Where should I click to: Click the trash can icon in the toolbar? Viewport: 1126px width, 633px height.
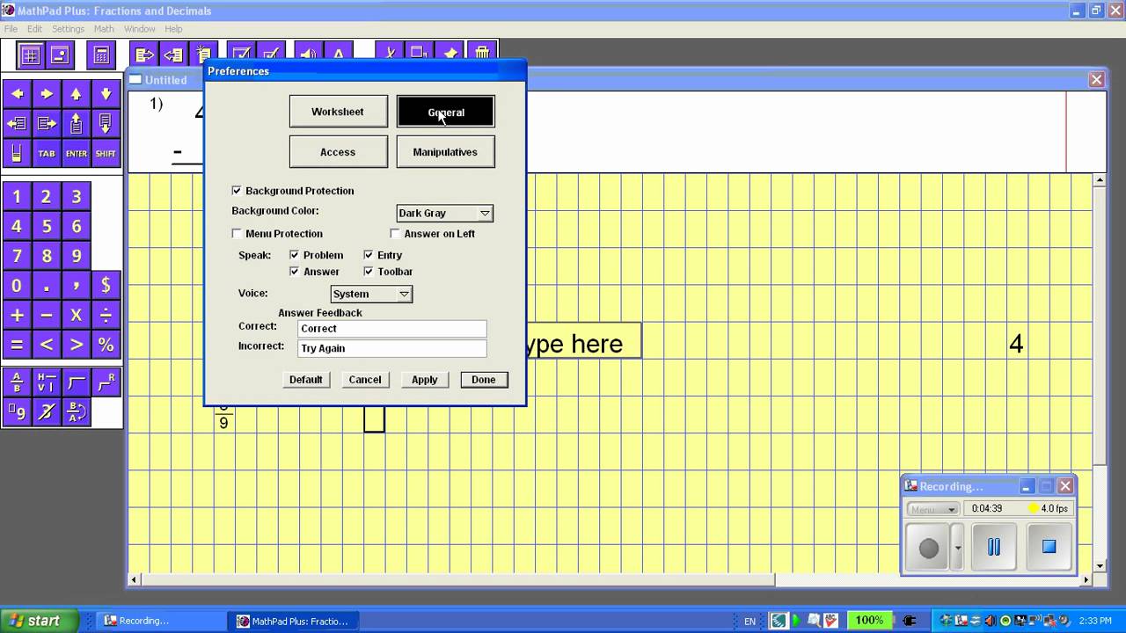pyautogui.click(x=481, y=54)
